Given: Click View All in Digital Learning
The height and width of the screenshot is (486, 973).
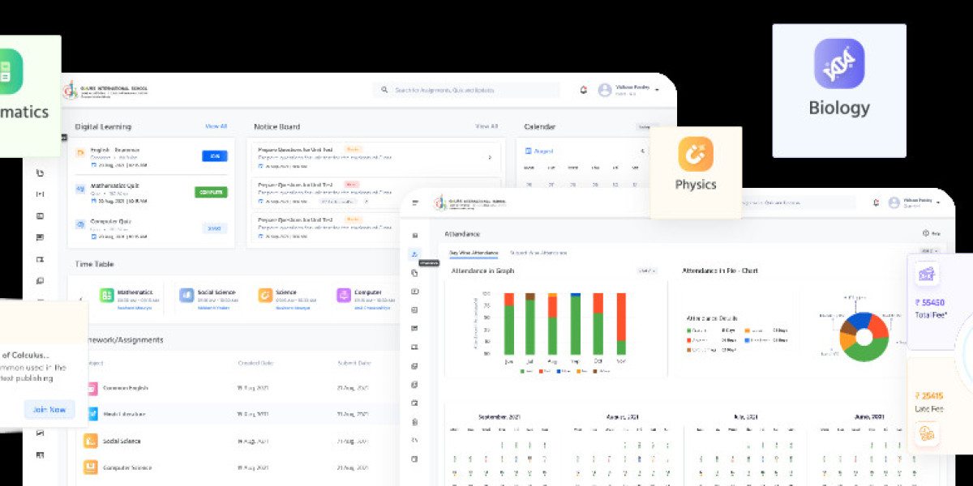Looking at the screenshot, I should tap(216, 126).
